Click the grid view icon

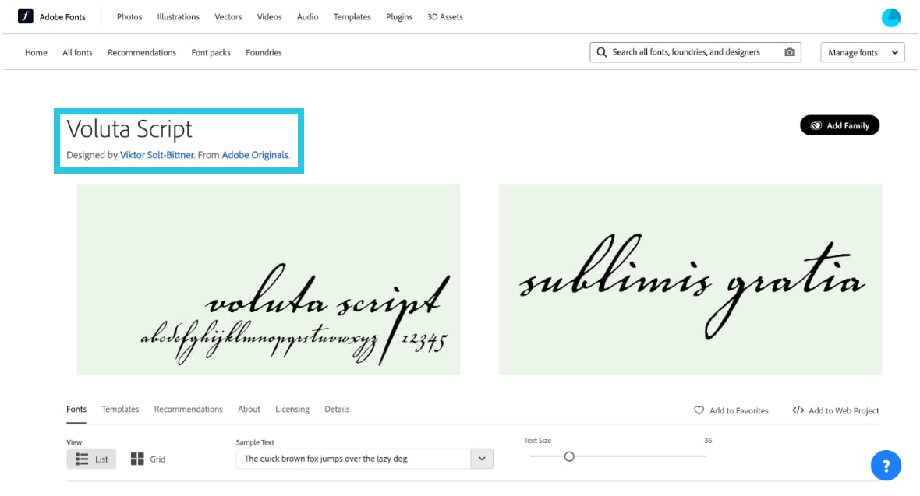click(x=137, y=459)
